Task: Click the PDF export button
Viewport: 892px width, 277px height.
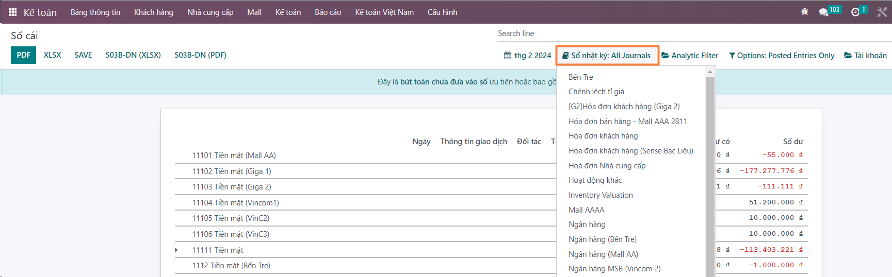Action: tap(23, 55)
